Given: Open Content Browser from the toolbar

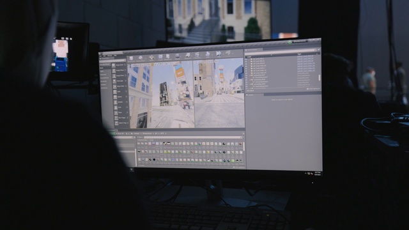Looking at the screenshot, I should click(160, 57).
